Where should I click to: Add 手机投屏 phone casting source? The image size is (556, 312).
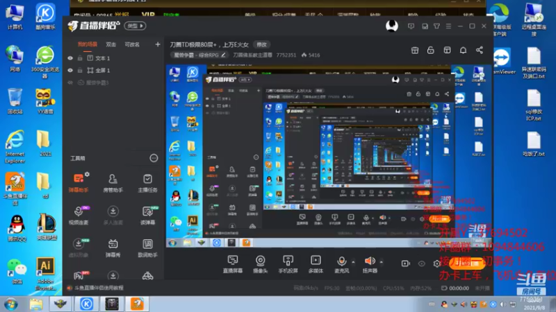288,264
